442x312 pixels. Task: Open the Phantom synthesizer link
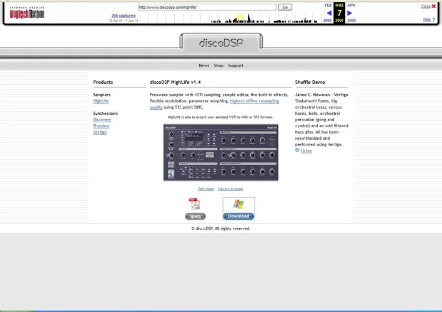pyautogui.click(x=101, y=125)
